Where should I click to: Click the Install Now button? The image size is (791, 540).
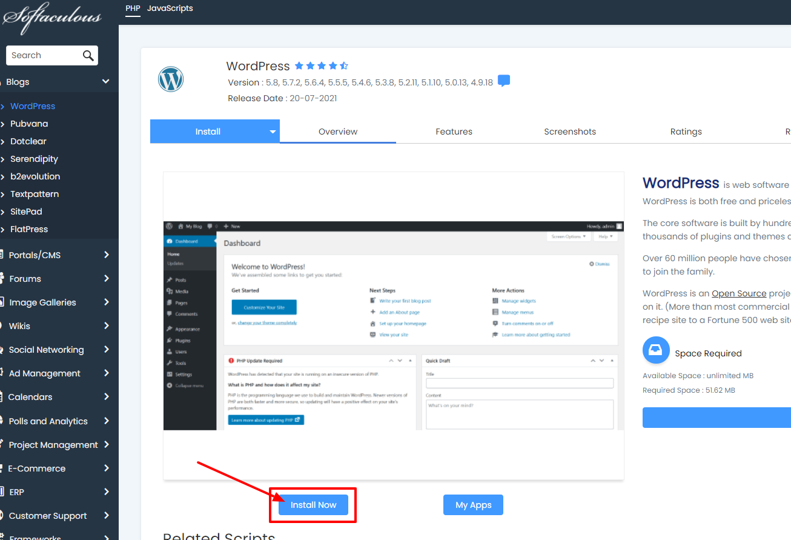[313, 505]
